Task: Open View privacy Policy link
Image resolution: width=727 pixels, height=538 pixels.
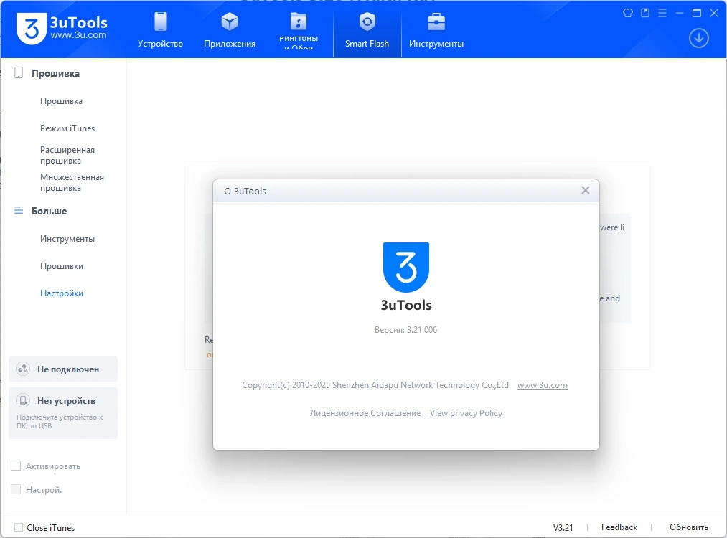Action: [x=466, y=413]
